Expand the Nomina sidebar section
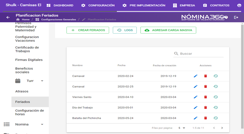Screen dimensions: 244x134 [x=42, y=124]
